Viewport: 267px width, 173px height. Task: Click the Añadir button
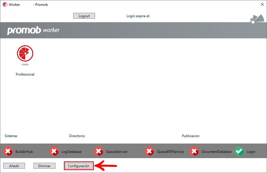point(14,166)
